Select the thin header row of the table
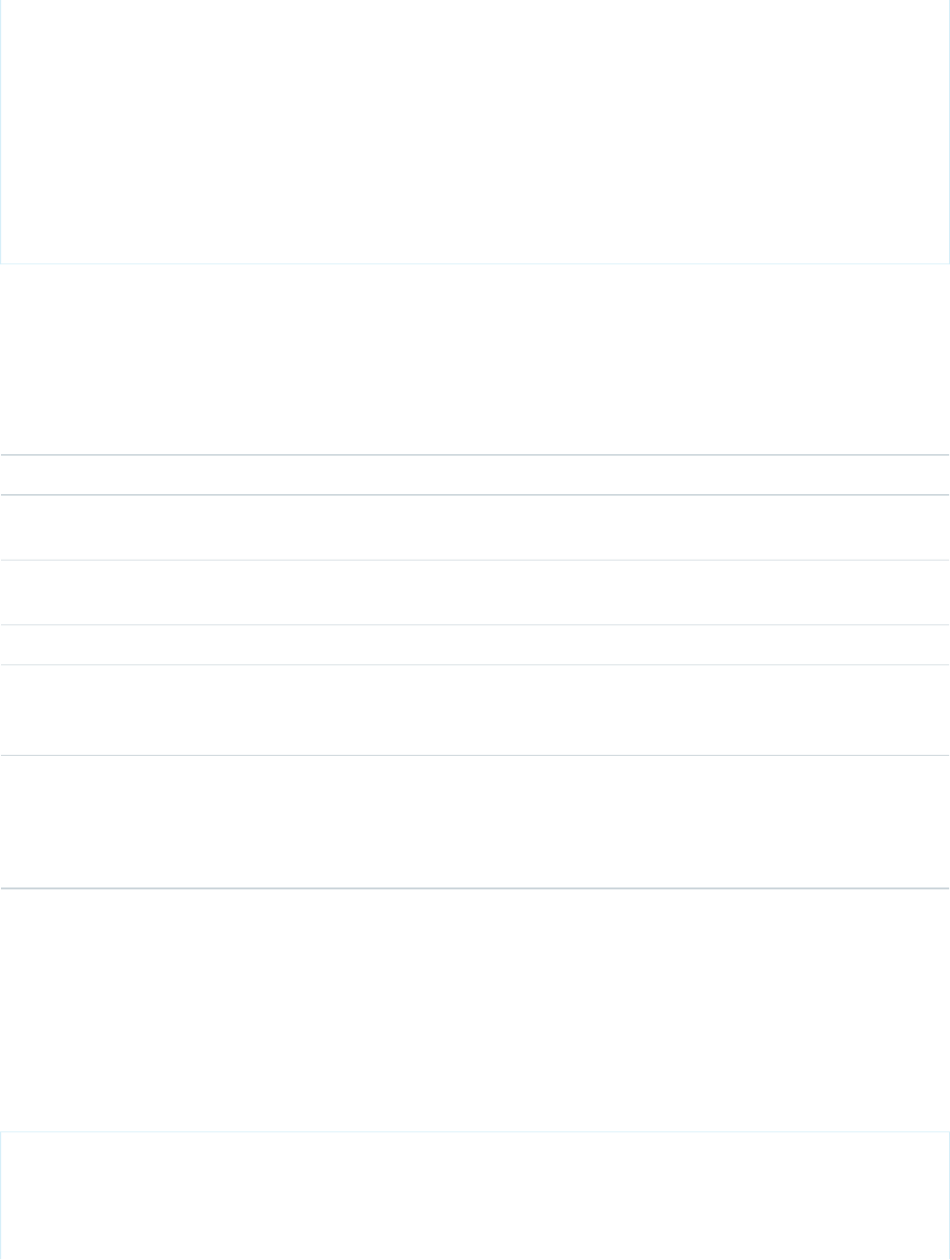Image resolution: width=950 pixels, height=1260 pixels. (475, 475)
